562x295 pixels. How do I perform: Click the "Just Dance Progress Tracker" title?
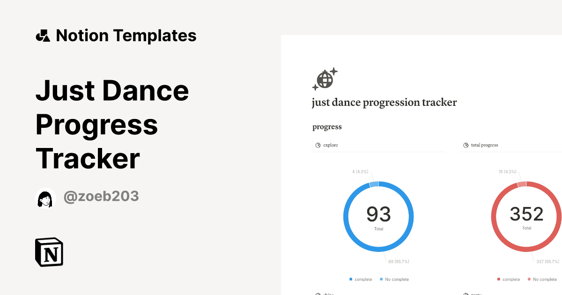click(112, 125)
